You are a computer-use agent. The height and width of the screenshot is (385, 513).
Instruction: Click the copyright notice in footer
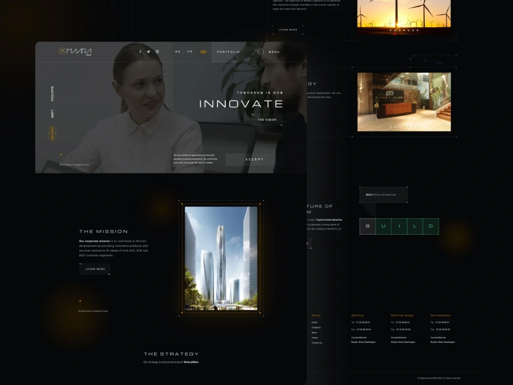tap(439, 378)
